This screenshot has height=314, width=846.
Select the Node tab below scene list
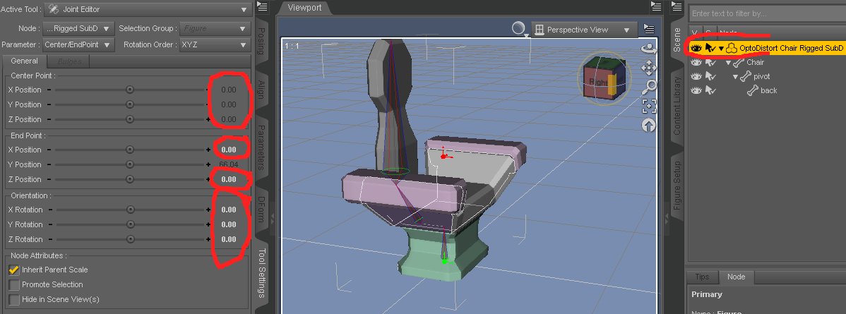736,277
